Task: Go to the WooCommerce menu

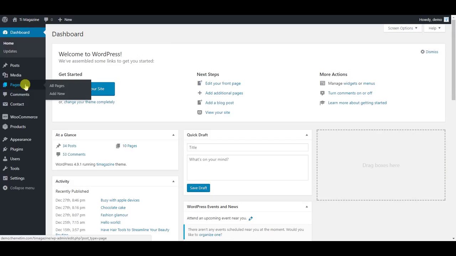Action: click(x=24, y=117)
